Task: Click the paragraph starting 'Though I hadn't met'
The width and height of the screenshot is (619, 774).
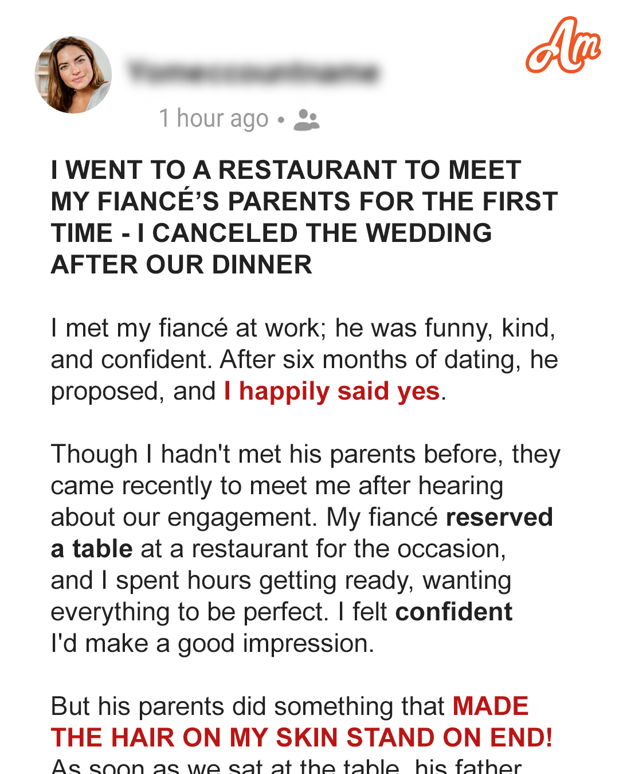Action: (305, 549)
